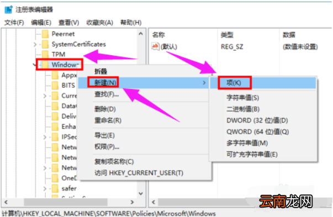The image size is (333, 217).
Task: Expand the IPSec subkey node
Action: coord(45,137)
